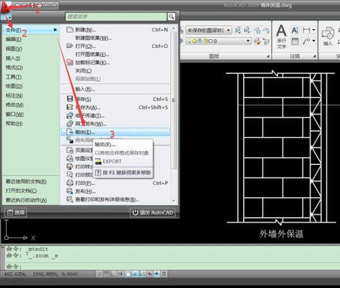Click the Options (选项) button
Screen dimensions: 340x288
pyautogui.click(x=16, y=213)
